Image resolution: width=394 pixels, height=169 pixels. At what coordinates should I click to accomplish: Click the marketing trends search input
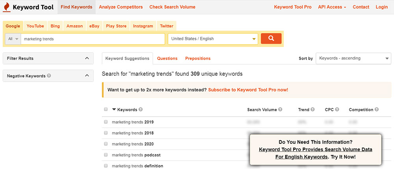click(93, 39)
